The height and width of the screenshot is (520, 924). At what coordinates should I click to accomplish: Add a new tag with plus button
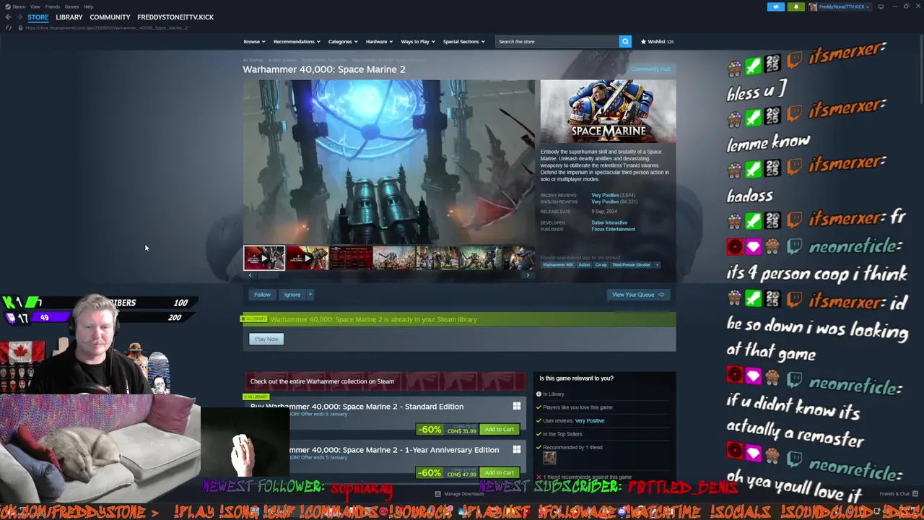point(657,264)
